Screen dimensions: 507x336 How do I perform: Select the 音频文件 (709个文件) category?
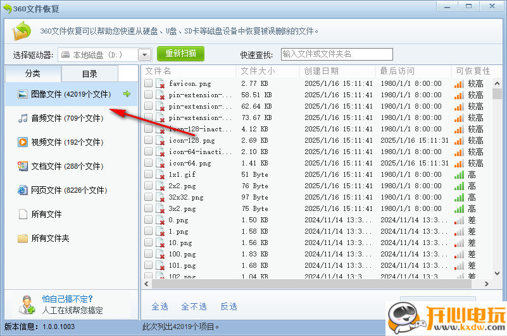tap(71, 118)
